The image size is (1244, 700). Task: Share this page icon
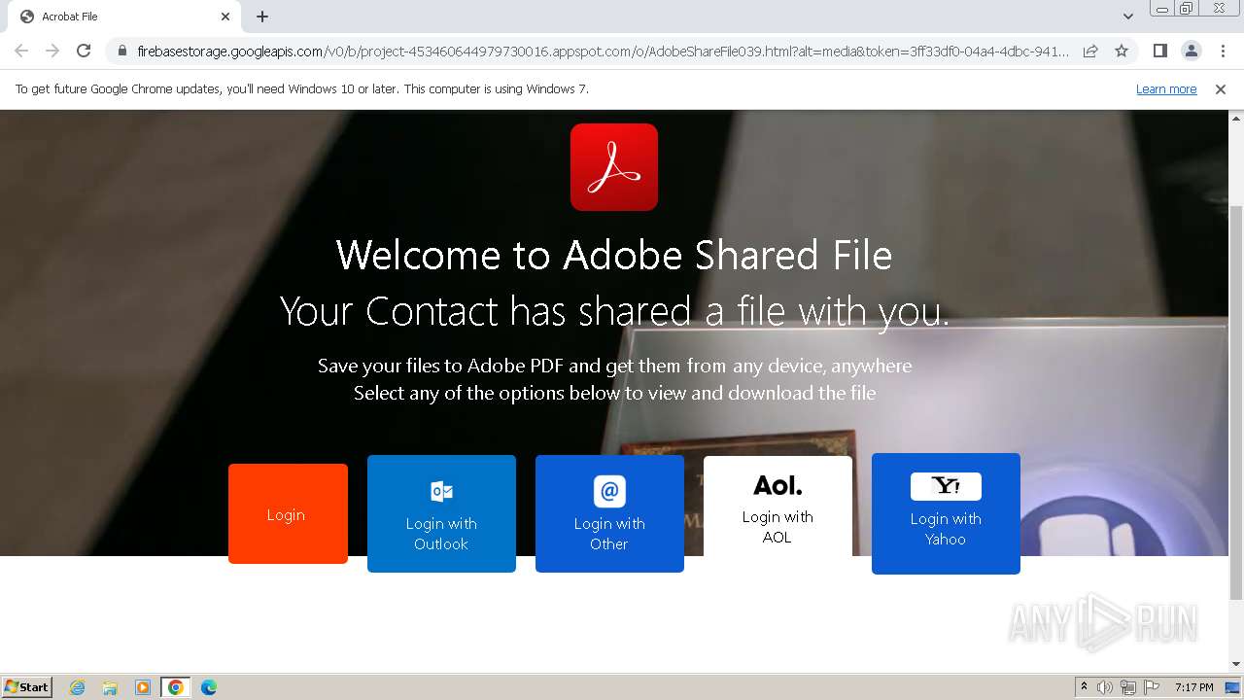click(1090, 51)
